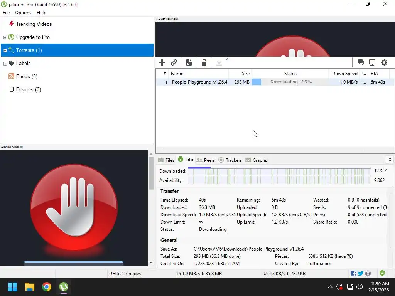The image size is (395, 296).
Task: Collapse the detail pane with double chevron
Action: (x=390, y=160)
